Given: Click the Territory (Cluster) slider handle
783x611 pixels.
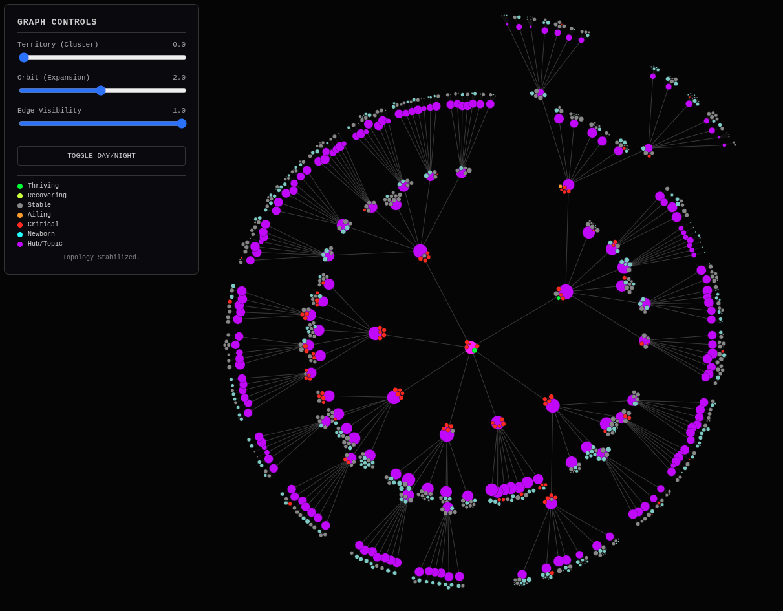Looking at the screenshot, I should click(x=24, y=58).
